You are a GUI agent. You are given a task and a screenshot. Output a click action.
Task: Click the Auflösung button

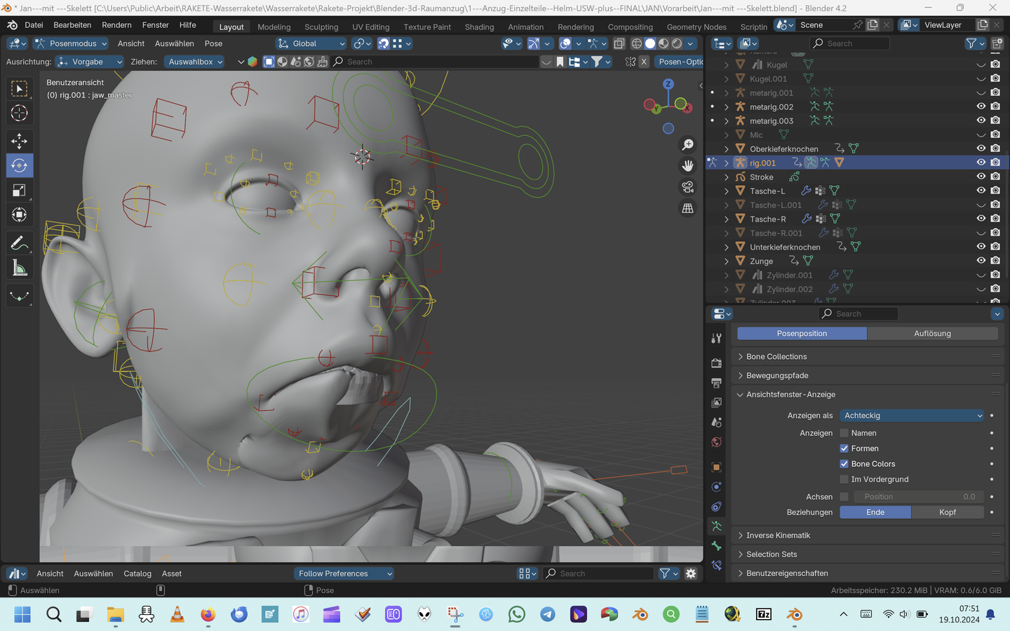coord(932,334)
